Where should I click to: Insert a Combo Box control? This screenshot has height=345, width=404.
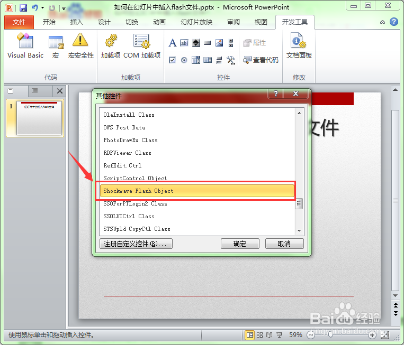point(196,60)
